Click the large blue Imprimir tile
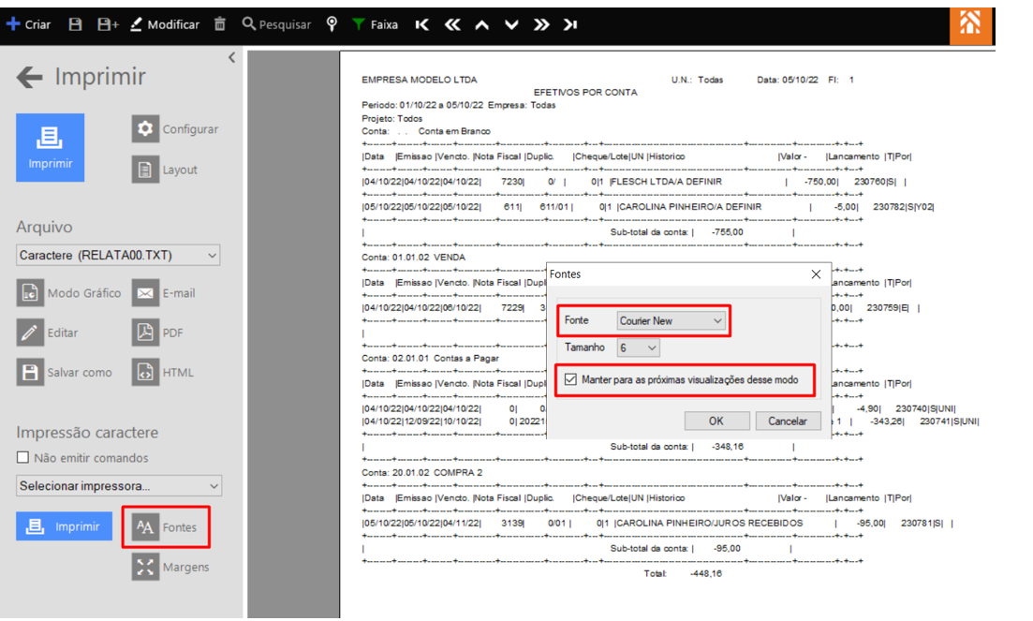The height and width of the screenshot is (621, 1033). click(x=50, y=147)
